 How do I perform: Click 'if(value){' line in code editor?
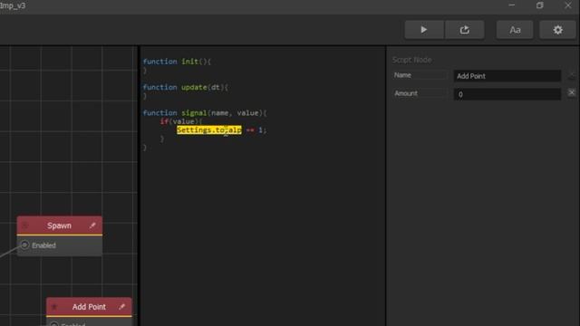pos(181,121)
